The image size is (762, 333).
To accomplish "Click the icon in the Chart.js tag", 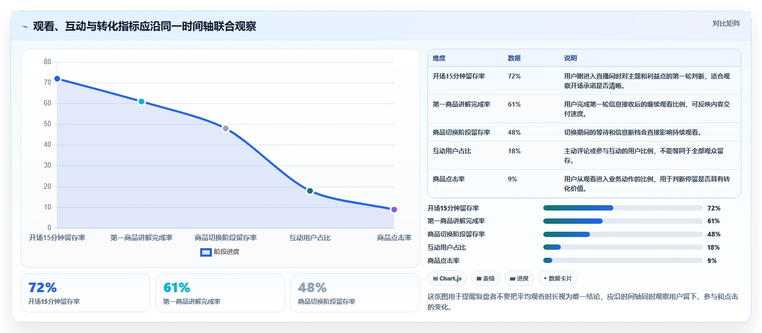I will tap(435, 278).
